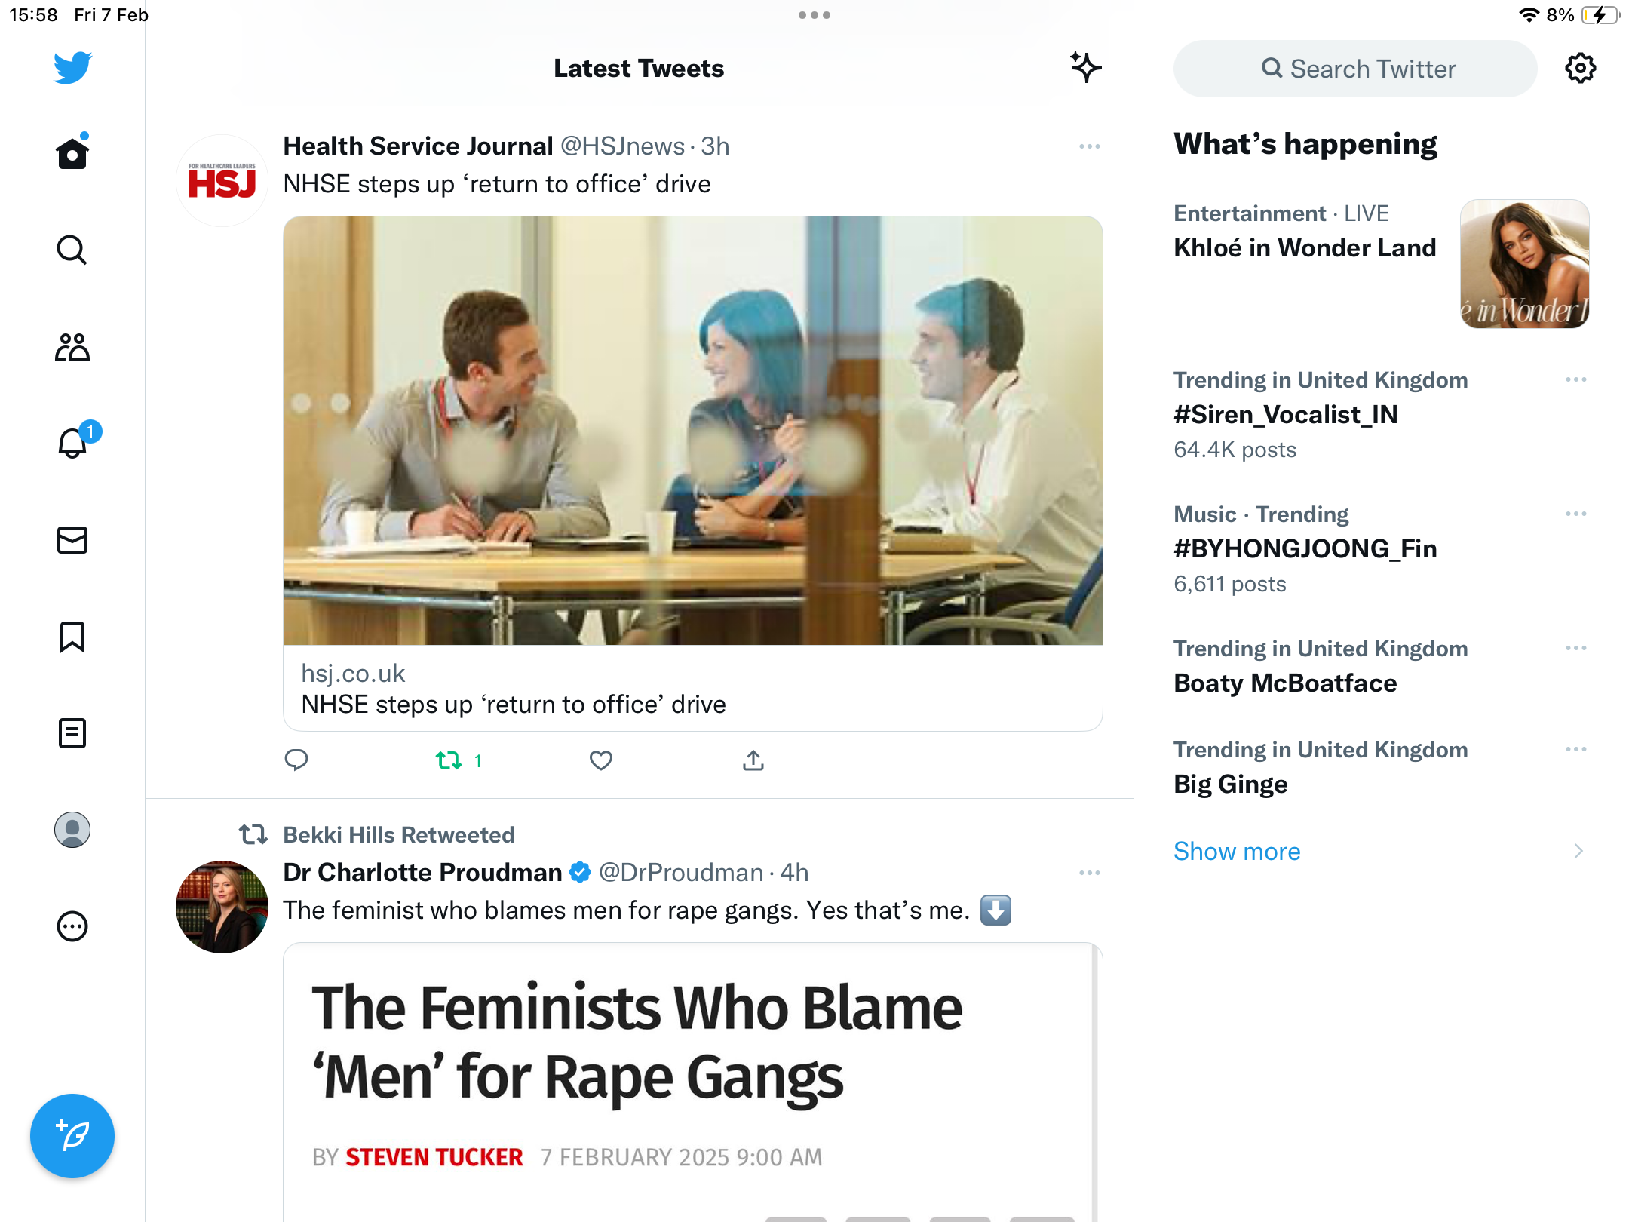Tap the 3h timestamp on HSJ tweet
The height and width of the screenshot is (1222, 1629).
click(x=715, y=146)
